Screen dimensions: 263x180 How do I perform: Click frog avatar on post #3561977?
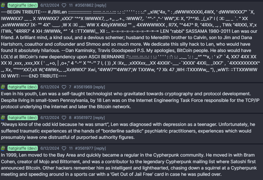pyautogui.click(x=3, y=148)
